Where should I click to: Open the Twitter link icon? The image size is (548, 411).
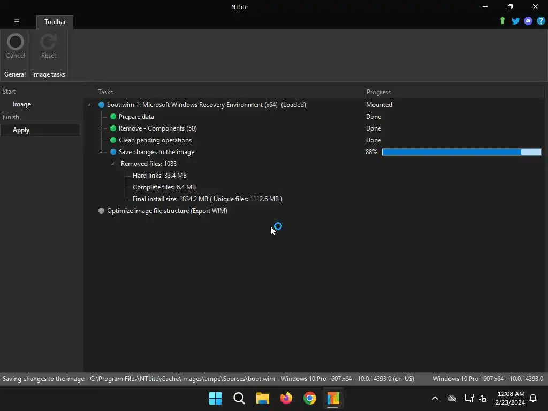coord(515,21)
